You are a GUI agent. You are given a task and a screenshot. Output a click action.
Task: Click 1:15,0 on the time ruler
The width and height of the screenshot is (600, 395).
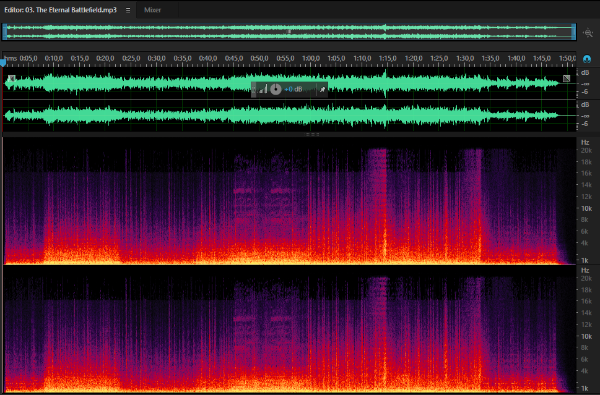point(388,59)
